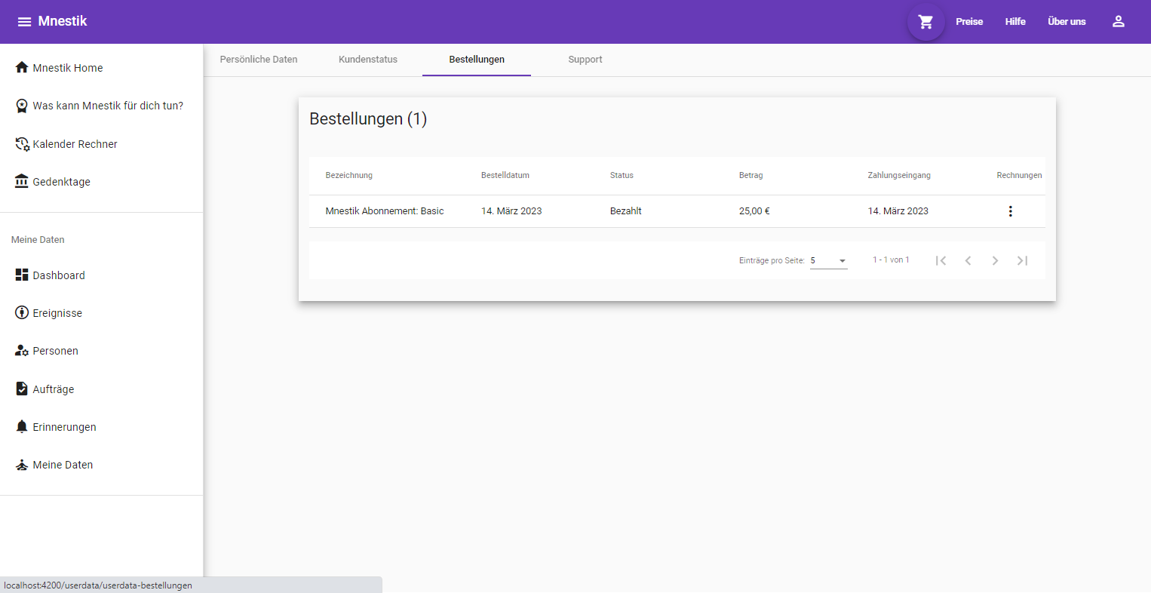This screenshot has height=593, width=1151.
Task: Jump to the first page of orders
Action: 941,260
